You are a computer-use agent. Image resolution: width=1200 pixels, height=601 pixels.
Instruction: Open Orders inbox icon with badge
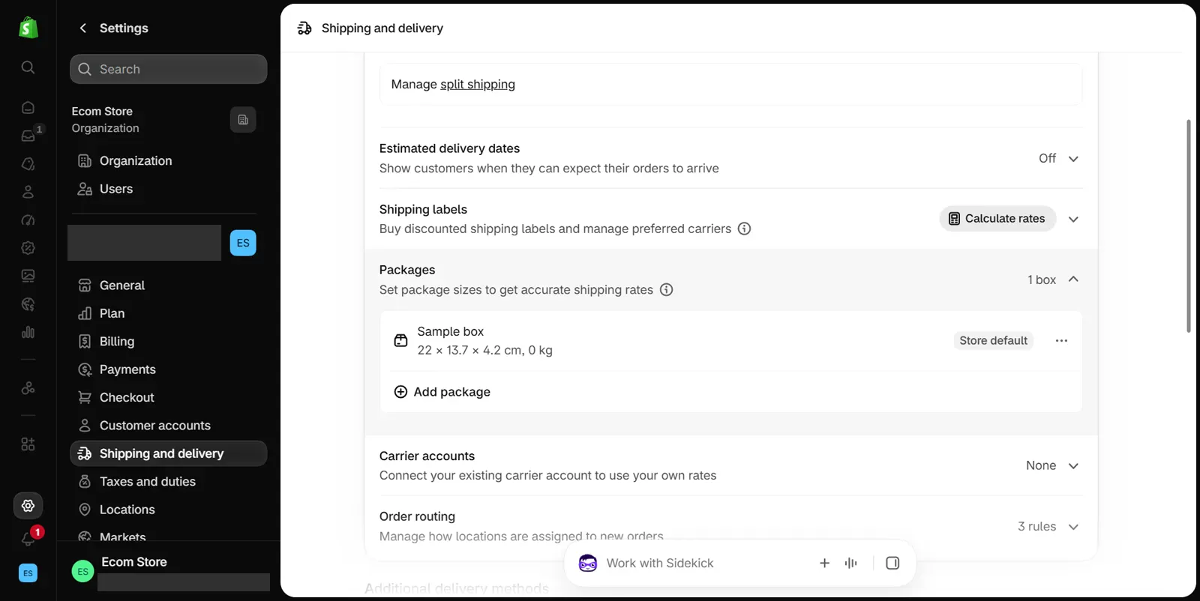click(x=28, y=136)
